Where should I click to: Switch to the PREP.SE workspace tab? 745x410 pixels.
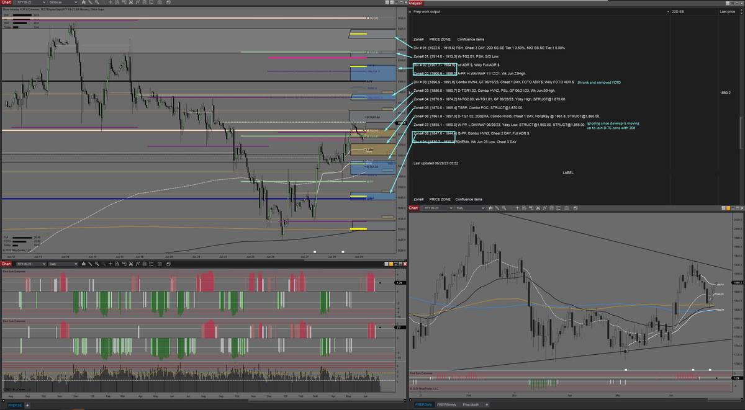pyautogui.click(x=15, y=405)
